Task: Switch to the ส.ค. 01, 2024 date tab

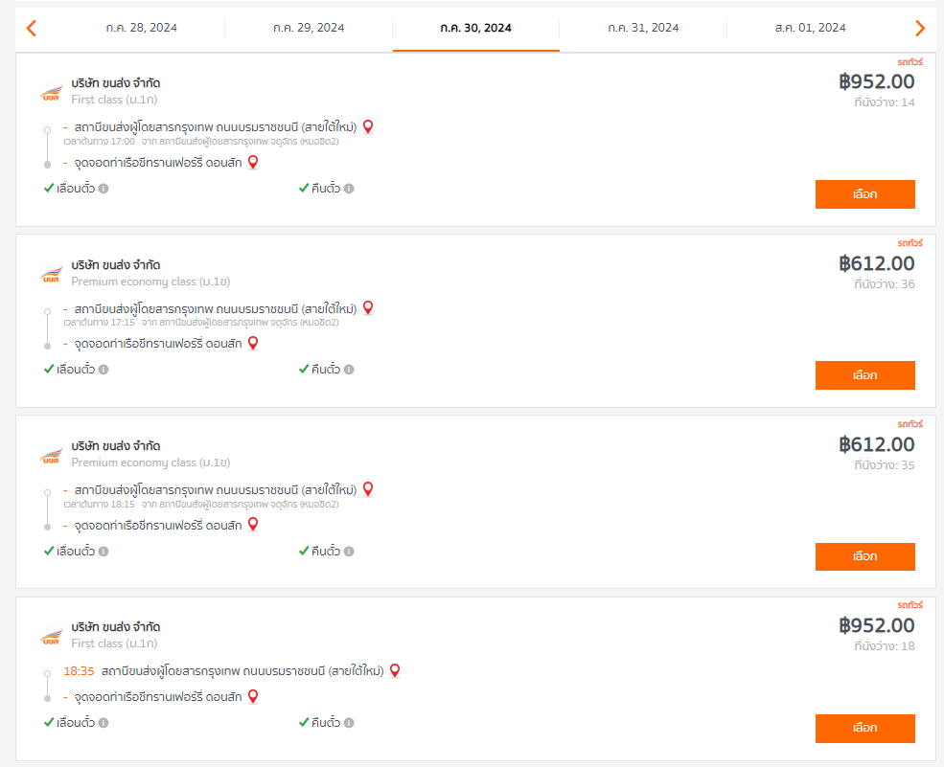Action: coord(811,28)
